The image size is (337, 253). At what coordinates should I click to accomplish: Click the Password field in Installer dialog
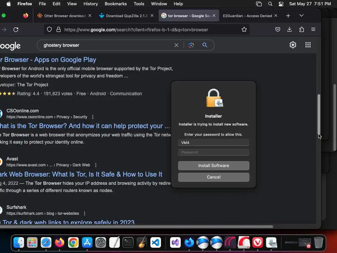[x=214, y=152]
